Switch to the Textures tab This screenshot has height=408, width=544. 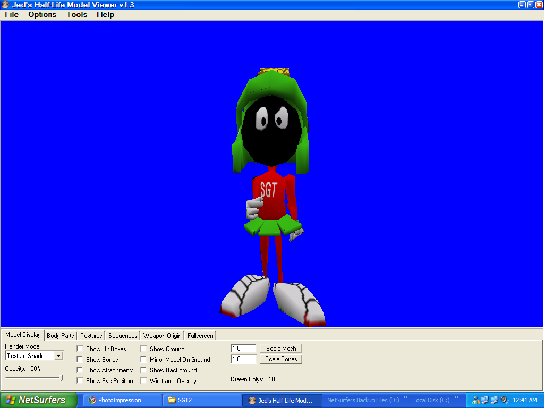(91, 336)
